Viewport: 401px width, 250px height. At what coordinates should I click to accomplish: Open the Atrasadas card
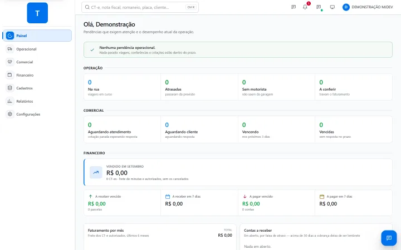pyautogui.click(x=199, y=87)
